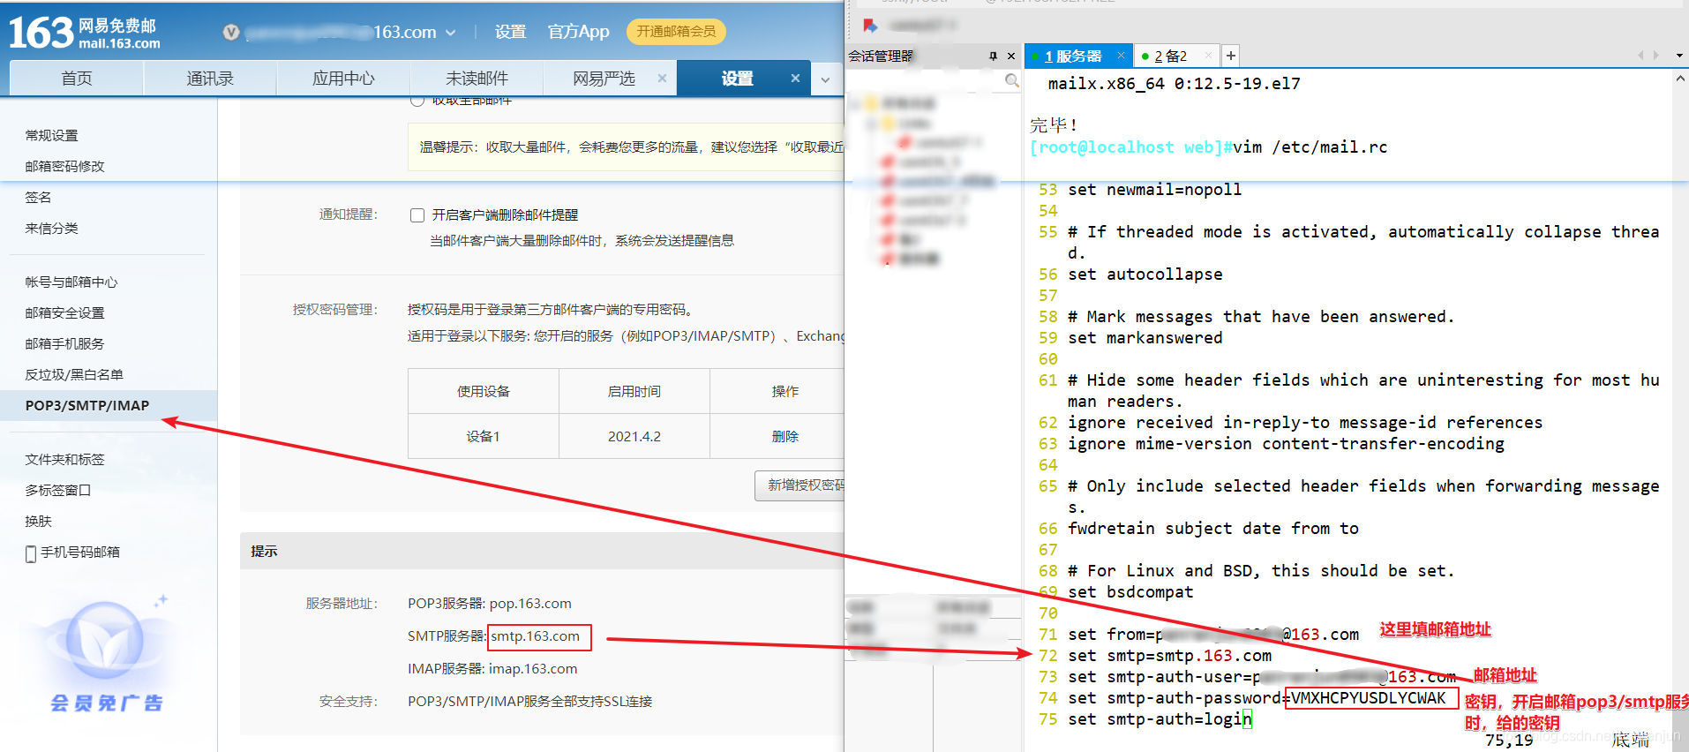Close the 会话管理器 panel

pyautogui.click(x=1011, y=56)
